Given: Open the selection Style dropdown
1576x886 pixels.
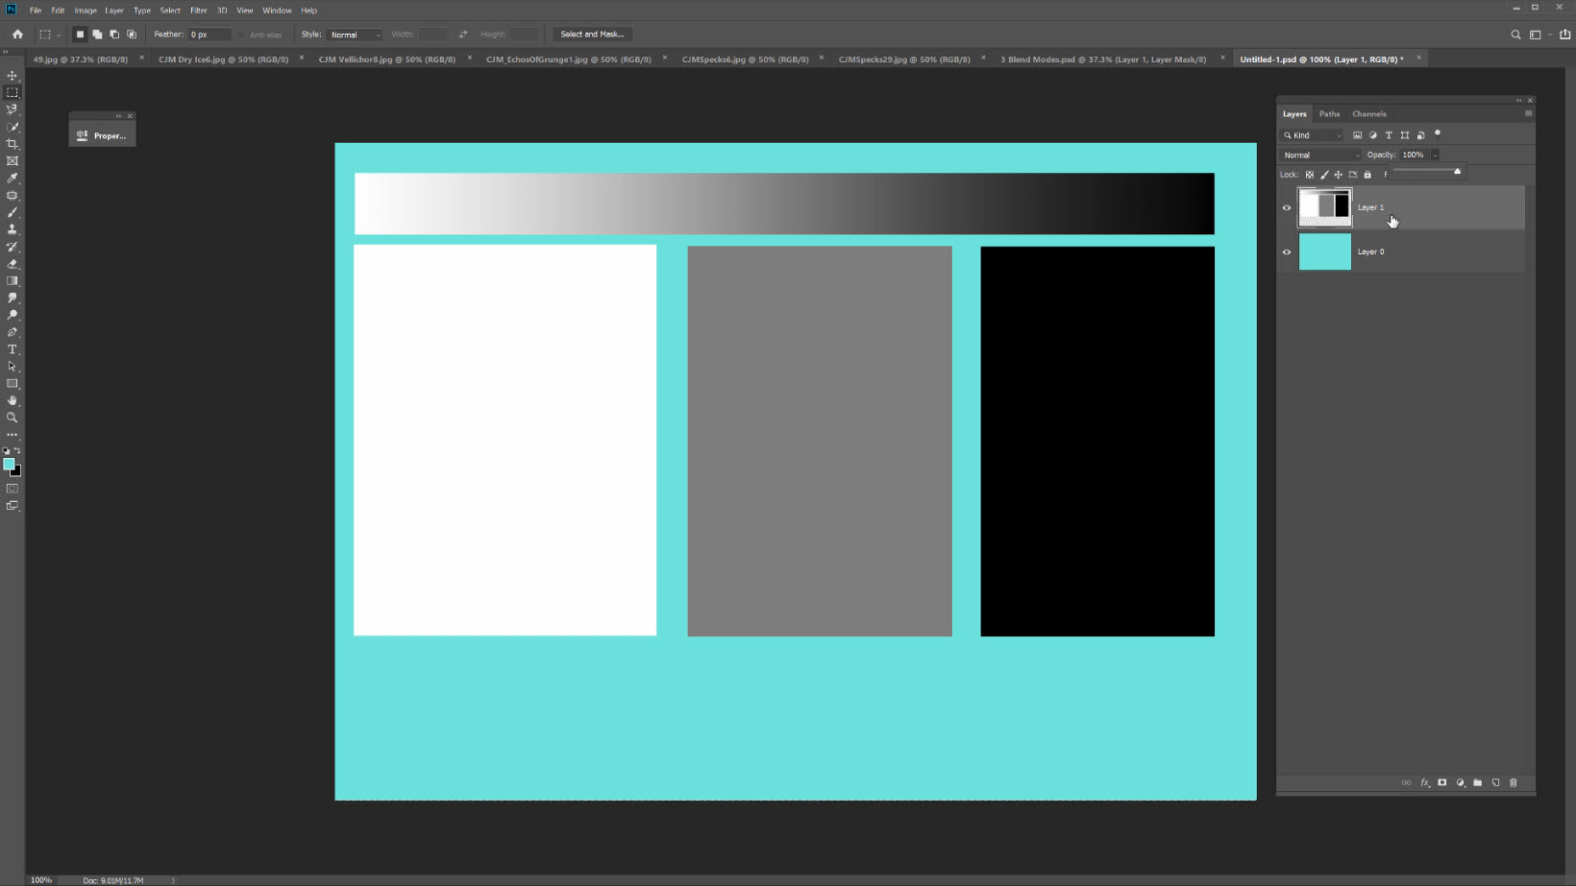Looking at the screenshot, I should [x=355, y=35].
